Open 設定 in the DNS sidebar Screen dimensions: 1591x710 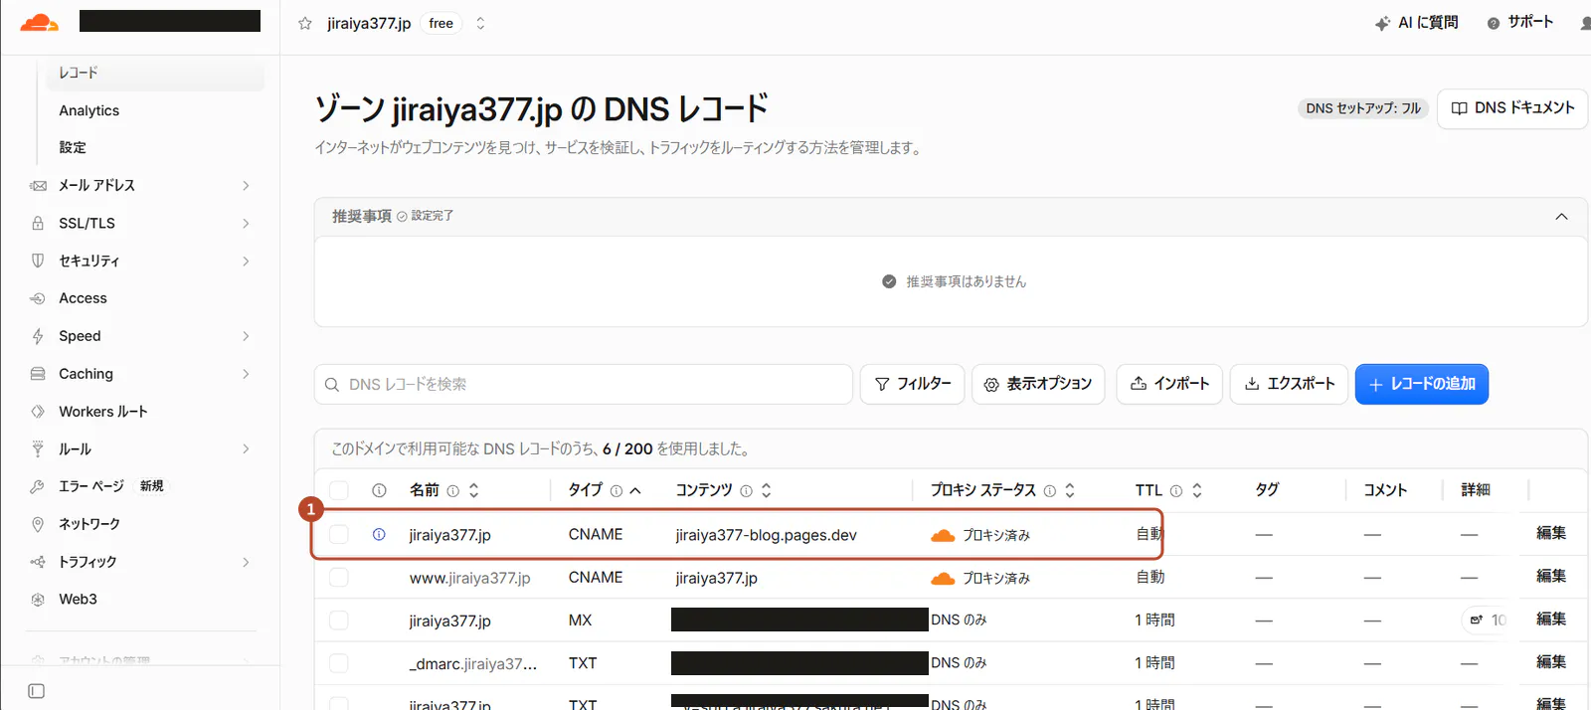pos(73,147)
